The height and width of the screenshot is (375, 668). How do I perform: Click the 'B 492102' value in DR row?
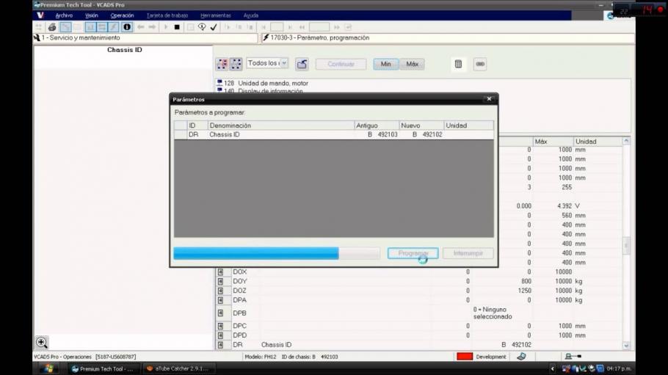click(516, 345)
